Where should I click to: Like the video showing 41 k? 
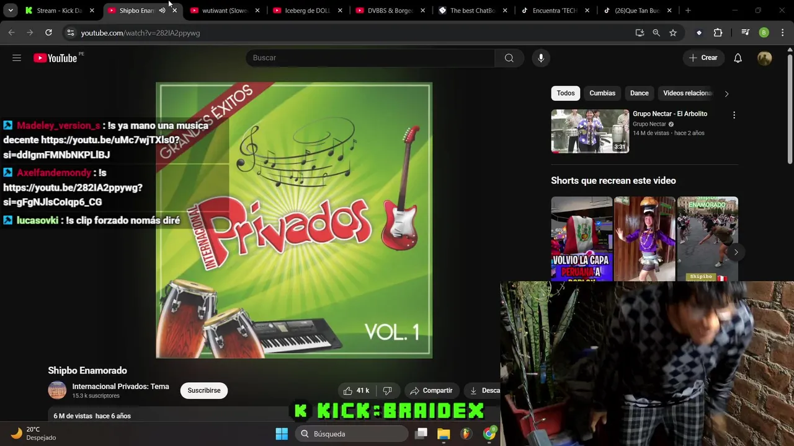tap(356, 390)
